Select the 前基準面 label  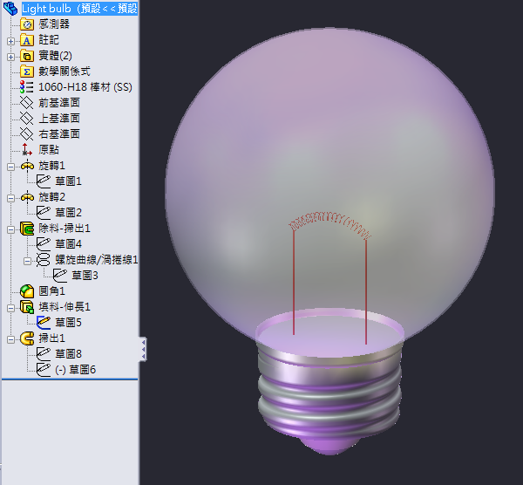[59, 102]
